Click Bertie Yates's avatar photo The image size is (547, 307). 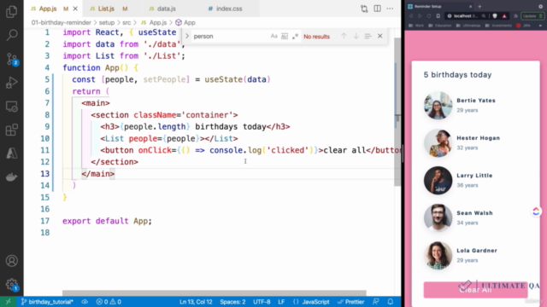[438, 106]
